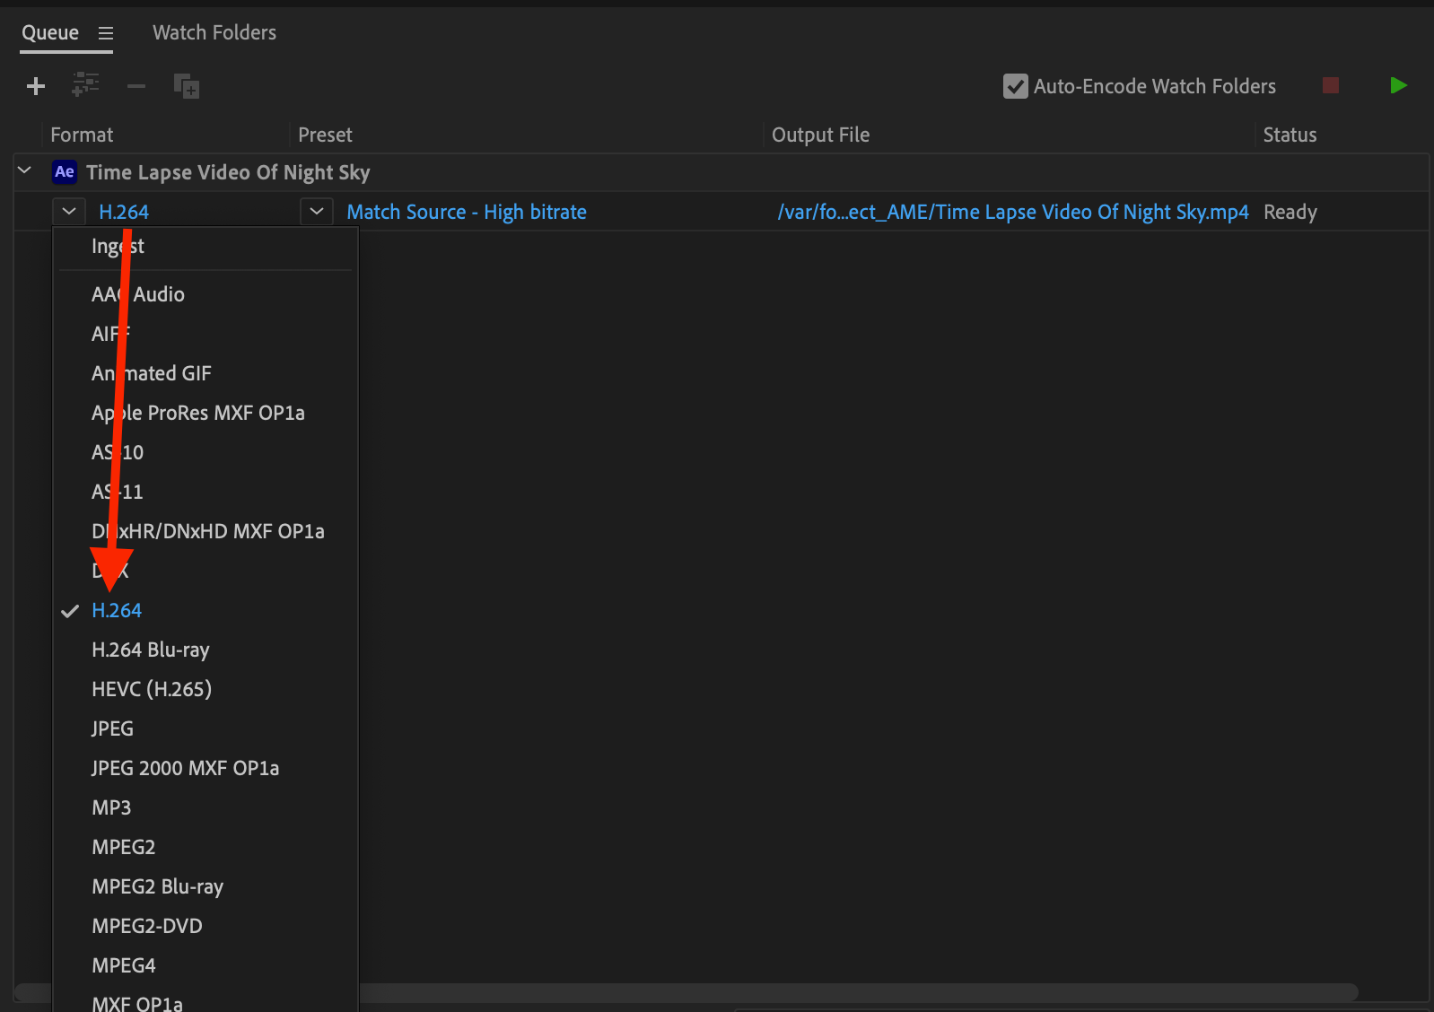Screen dimensions: 1434x1012
Task: Click the After Effects composition icon
Action: [65, 172]
